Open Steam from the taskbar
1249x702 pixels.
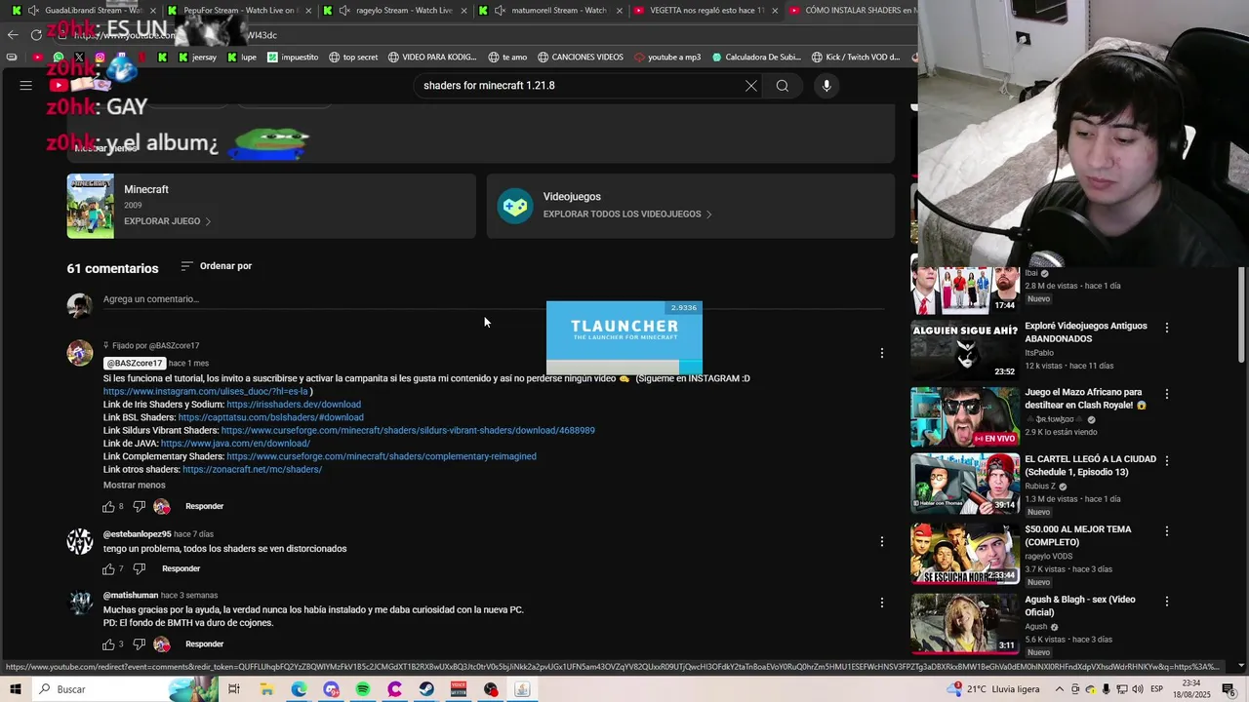pyautogui.click(x=426, y=689)
